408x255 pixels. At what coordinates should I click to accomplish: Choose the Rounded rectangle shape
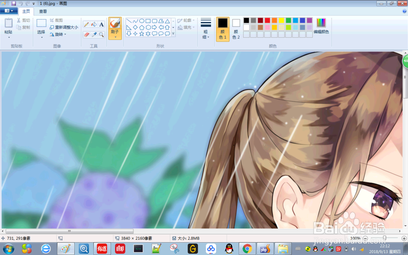[155, 21]
